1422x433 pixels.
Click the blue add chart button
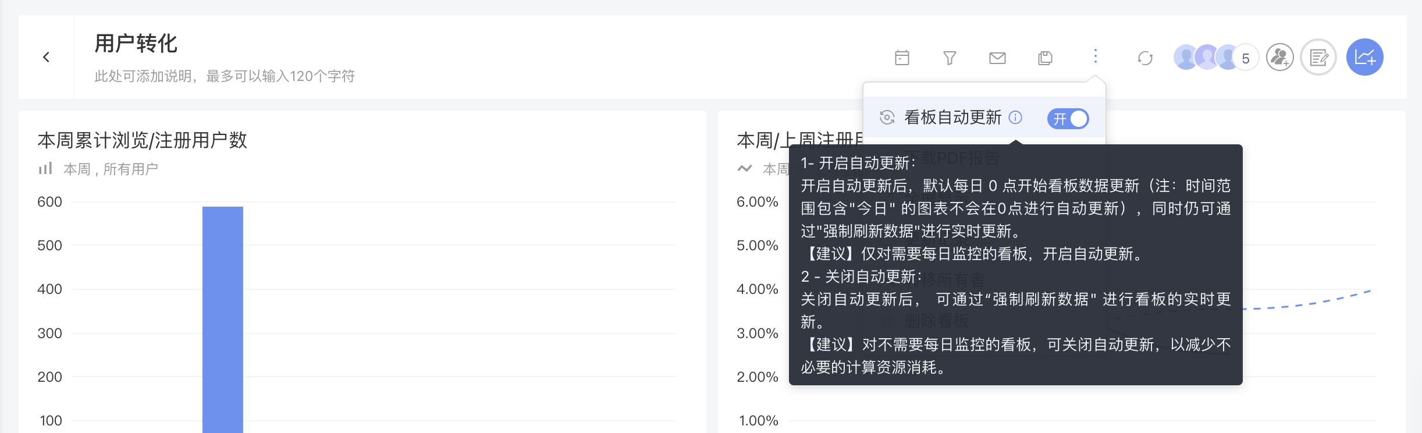click(1364, 57)
